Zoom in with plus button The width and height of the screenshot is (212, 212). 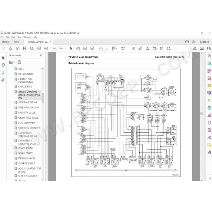(92, 48)
